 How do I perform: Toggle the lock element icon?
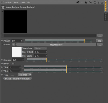pos(95,2)
